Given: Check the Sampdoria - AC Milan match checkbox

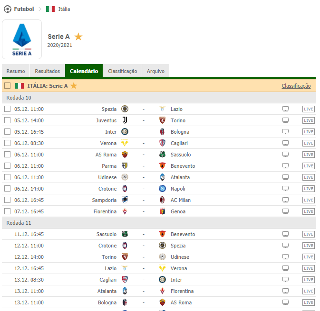Looking at the screenshot, I should point(7,200).
